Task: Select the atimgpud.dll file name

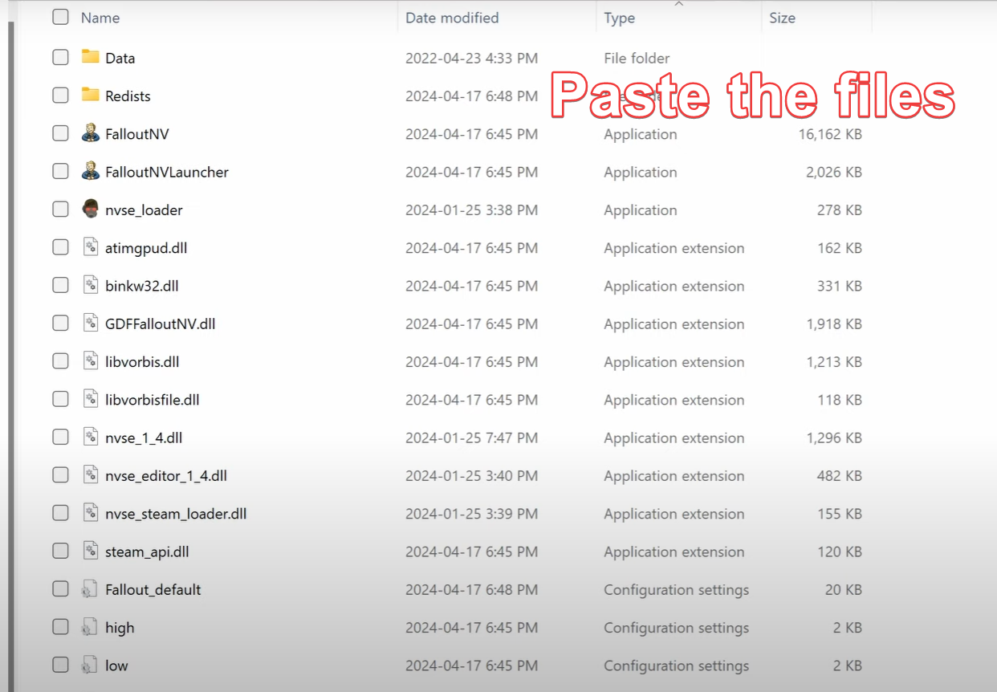Action: pyautogui.click(x=146, y=248)
